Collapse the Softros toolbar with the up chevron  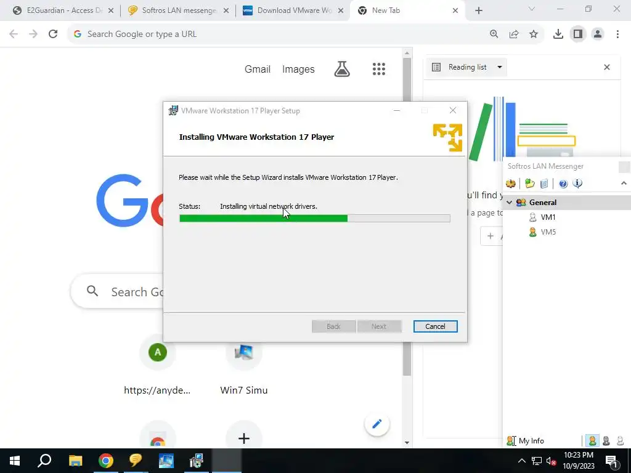[x=624, y=184]
